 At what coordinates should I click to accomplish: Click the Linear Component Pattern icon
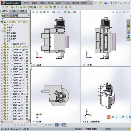pyautogui.click(x=15, y=7)
